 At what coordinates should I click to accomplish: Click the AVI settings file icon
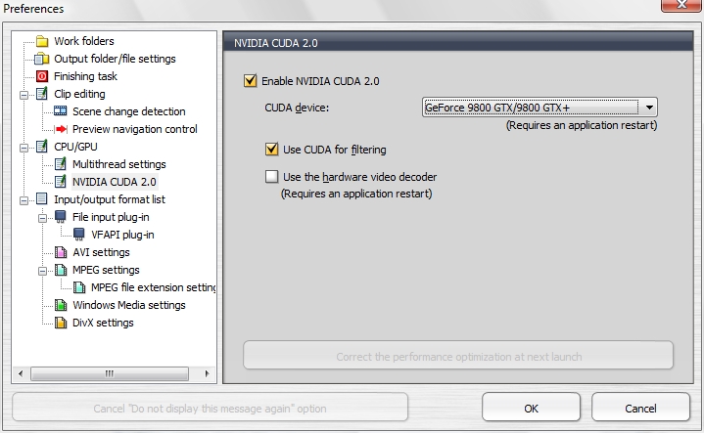tap(60, 252)
